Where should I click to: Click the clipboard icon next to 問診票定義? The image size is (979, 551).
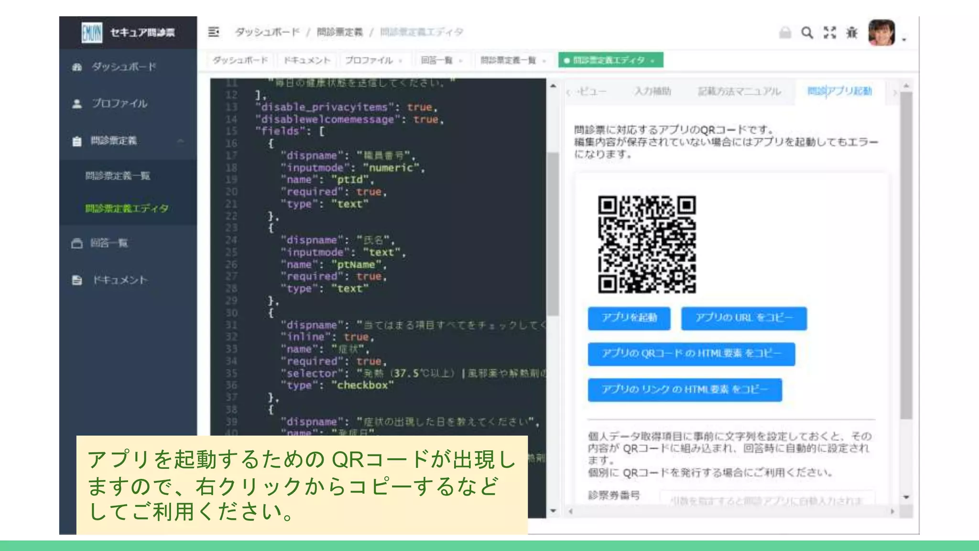(76, 141)
